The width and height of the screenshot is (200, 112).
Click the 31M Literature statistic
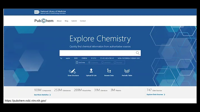[101, 90]
